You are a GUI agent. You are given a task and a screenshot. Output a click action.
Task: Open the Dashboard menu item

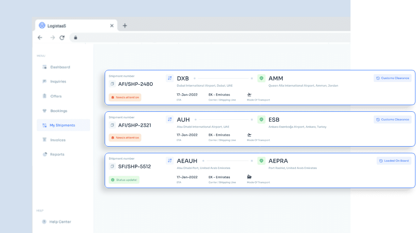[60, 67]
